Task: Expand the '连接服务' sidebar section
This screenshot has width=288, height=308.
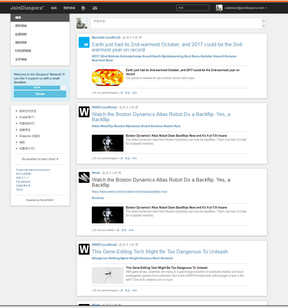Action: pos(25,130)
